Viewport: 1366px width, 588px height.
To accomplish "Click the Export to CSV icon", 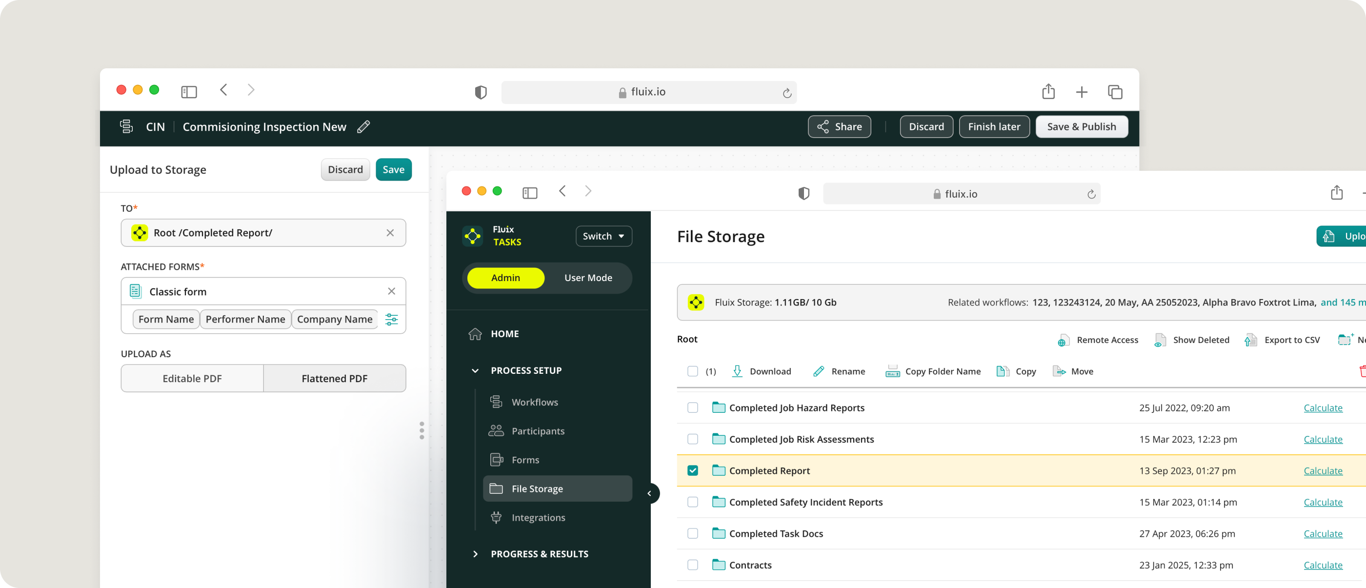I will (1250, 341).
